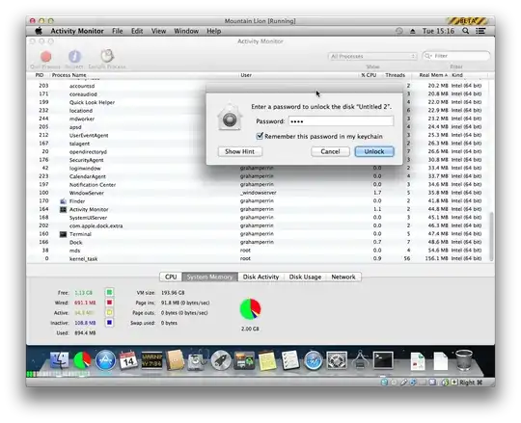Click the Spotlight magnifier in menu bar
Screen dimensions: 521x423
[465, 31]
